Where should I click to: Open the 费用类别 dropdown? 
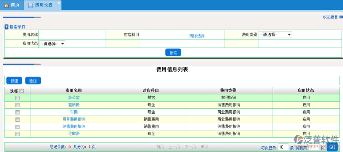coord(276,34)
